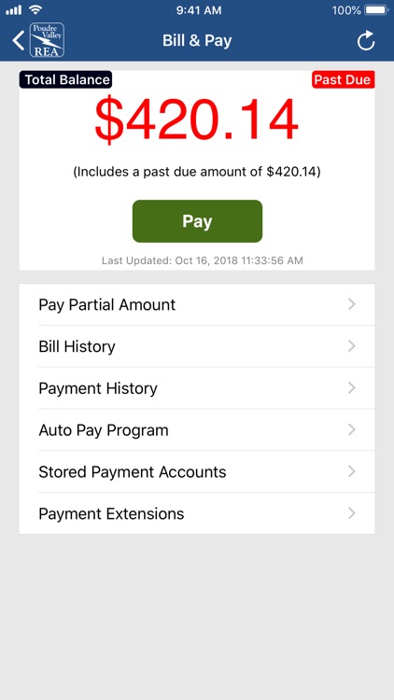Image resolution: width=394 pixels, height=700 pixels.
Task: Tap the back arrow in header
Action: 18,41
